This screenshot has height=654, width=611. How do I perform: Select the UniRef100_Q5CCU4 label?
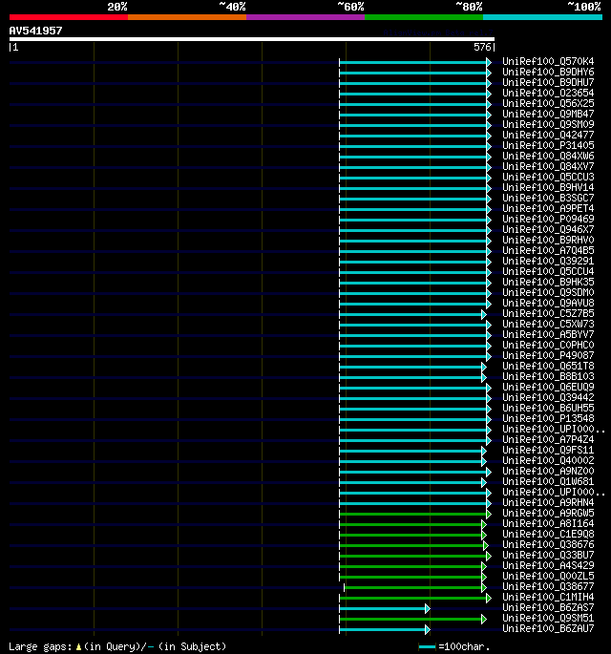click(x=548, y=271)
